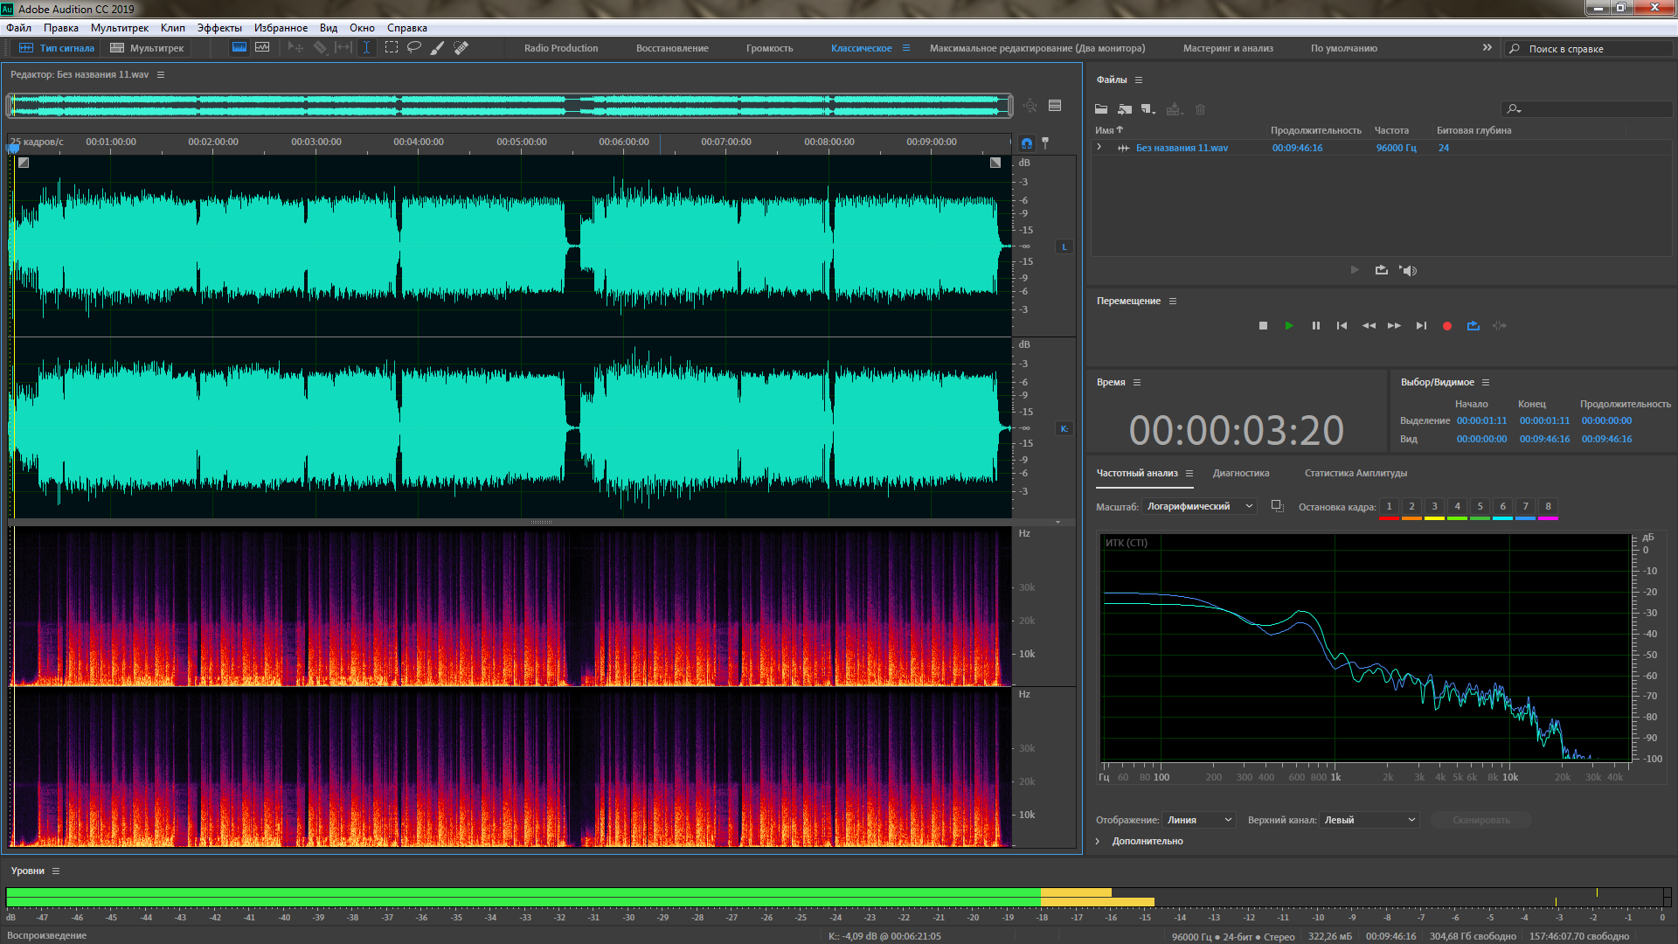Open the Верхний канал Левый dropdown
1678x944 pixels.
coord(1369,820)
